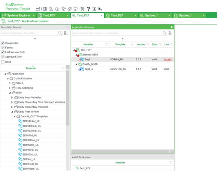Select the $DINReal_UL template
Screen dimensions: 223x175
(30, 164)
